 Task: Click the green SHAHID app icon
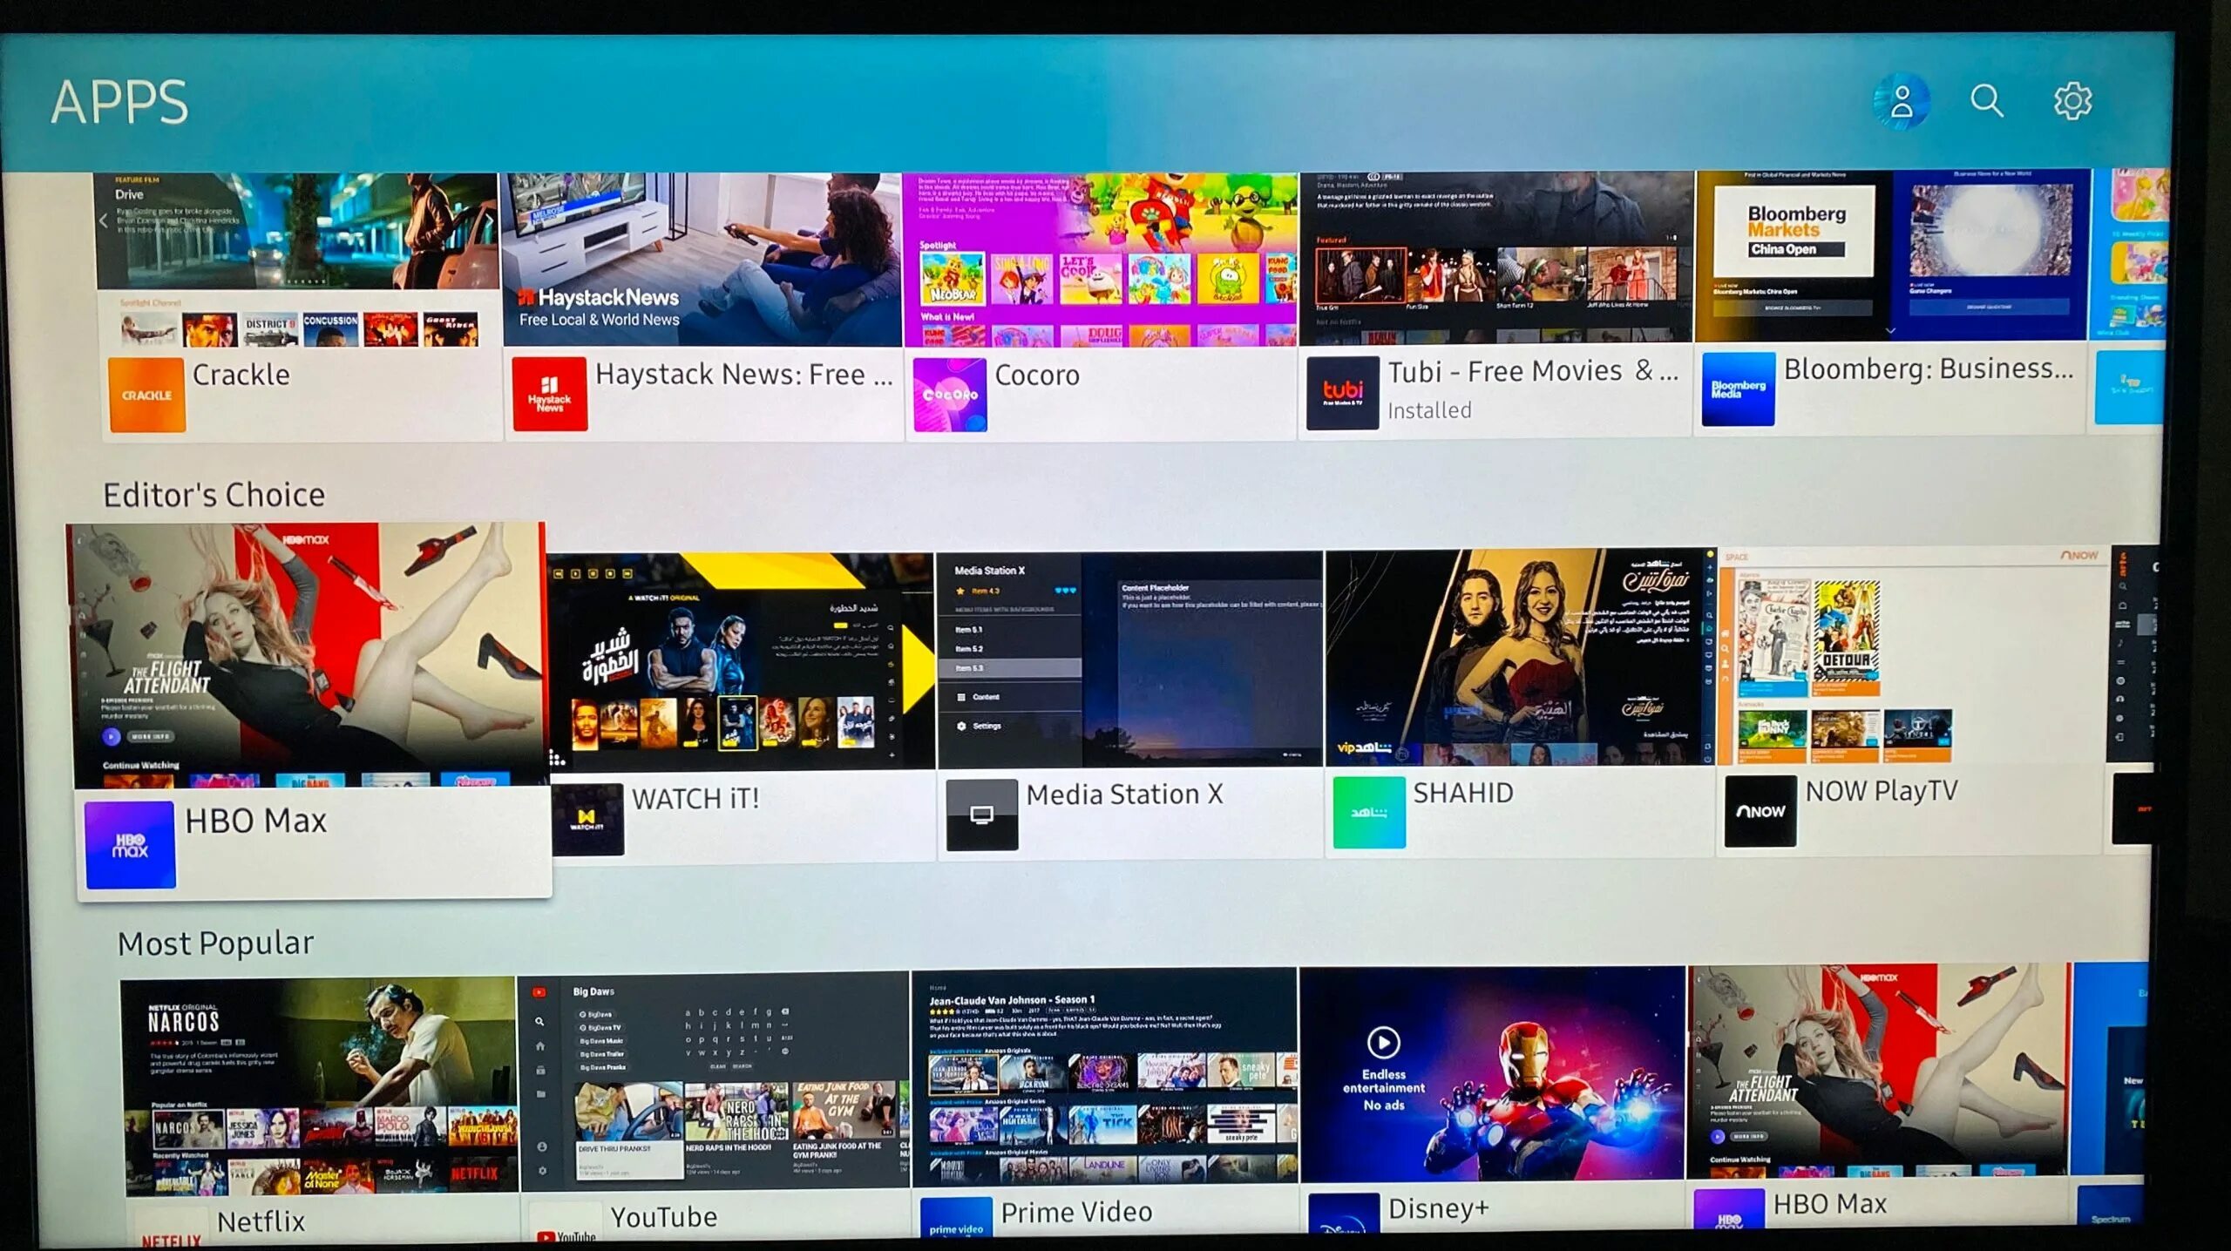pos(1368,812)
